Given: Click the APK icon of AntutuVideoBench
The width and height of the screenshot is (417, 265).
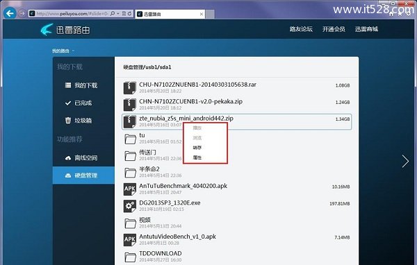Looking at the screenshot, I should 130,240.
